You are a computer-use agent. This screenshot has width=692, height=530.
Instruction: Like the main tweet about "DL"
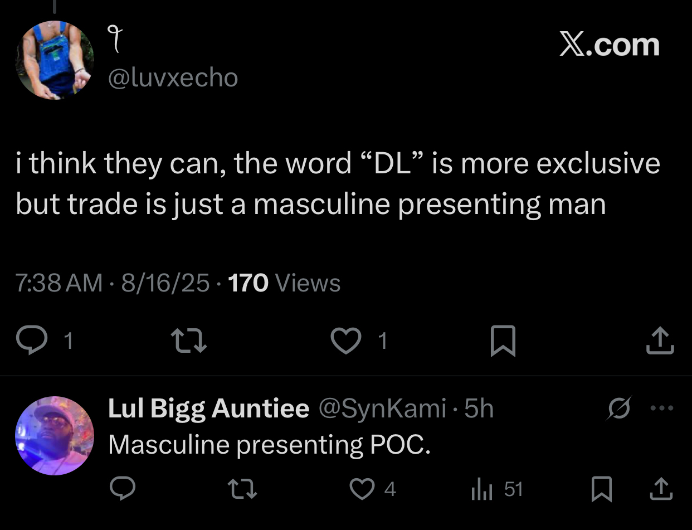tap(345, 341)
